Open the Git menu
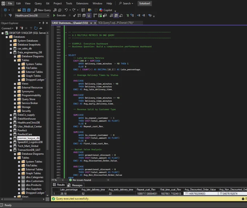This screenshot has width=247, height=208. [48, 4]
